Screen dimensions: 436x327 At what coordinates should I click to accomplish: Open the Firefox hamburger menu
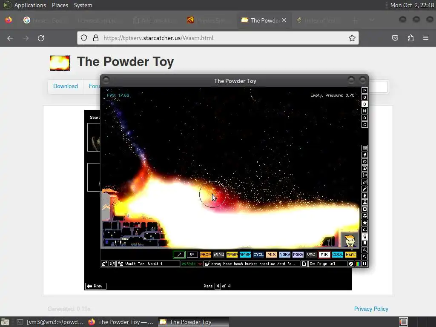coord(426,38)
